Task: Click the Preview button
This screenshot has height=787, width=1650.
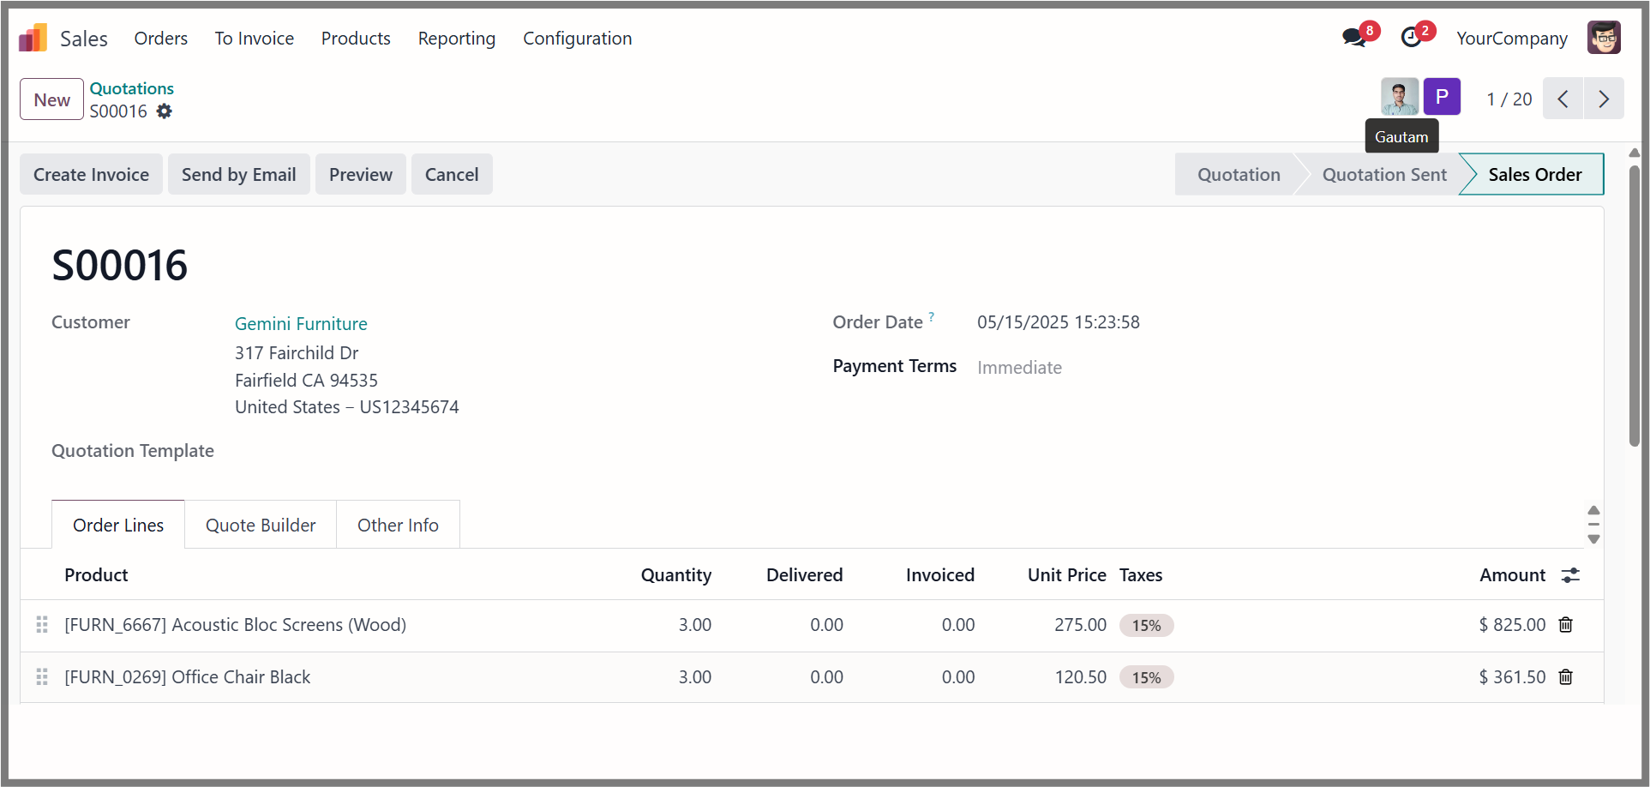Action: [x=361, y=174]
